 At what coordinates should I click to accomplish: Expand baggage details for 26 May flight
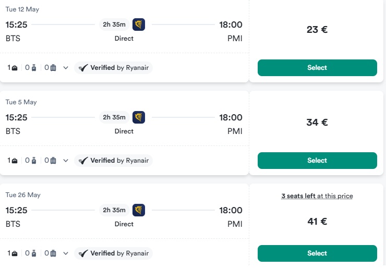pos(66,253)
